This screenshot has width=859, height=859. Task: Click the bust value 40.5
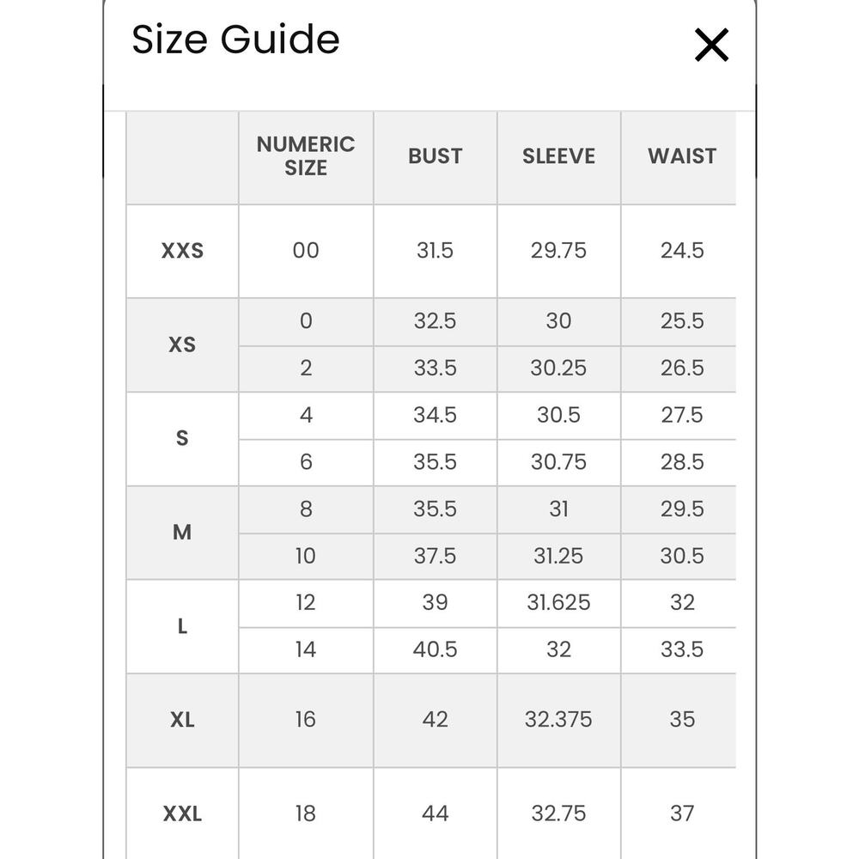tap(435, 650)
